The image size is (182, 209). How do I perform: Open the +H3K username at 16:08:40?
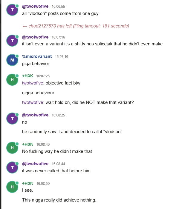click(27, 144)
